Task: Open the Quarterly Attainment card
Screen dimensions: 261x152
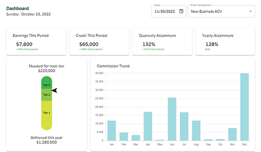Action: 162,42
